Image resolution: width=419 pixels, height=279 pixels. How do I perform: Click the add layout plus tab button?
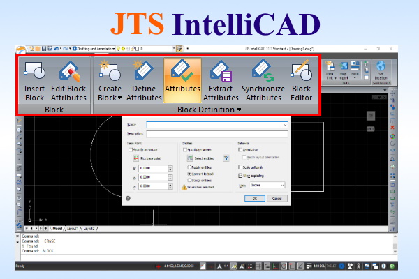click(x=46, y=229)
